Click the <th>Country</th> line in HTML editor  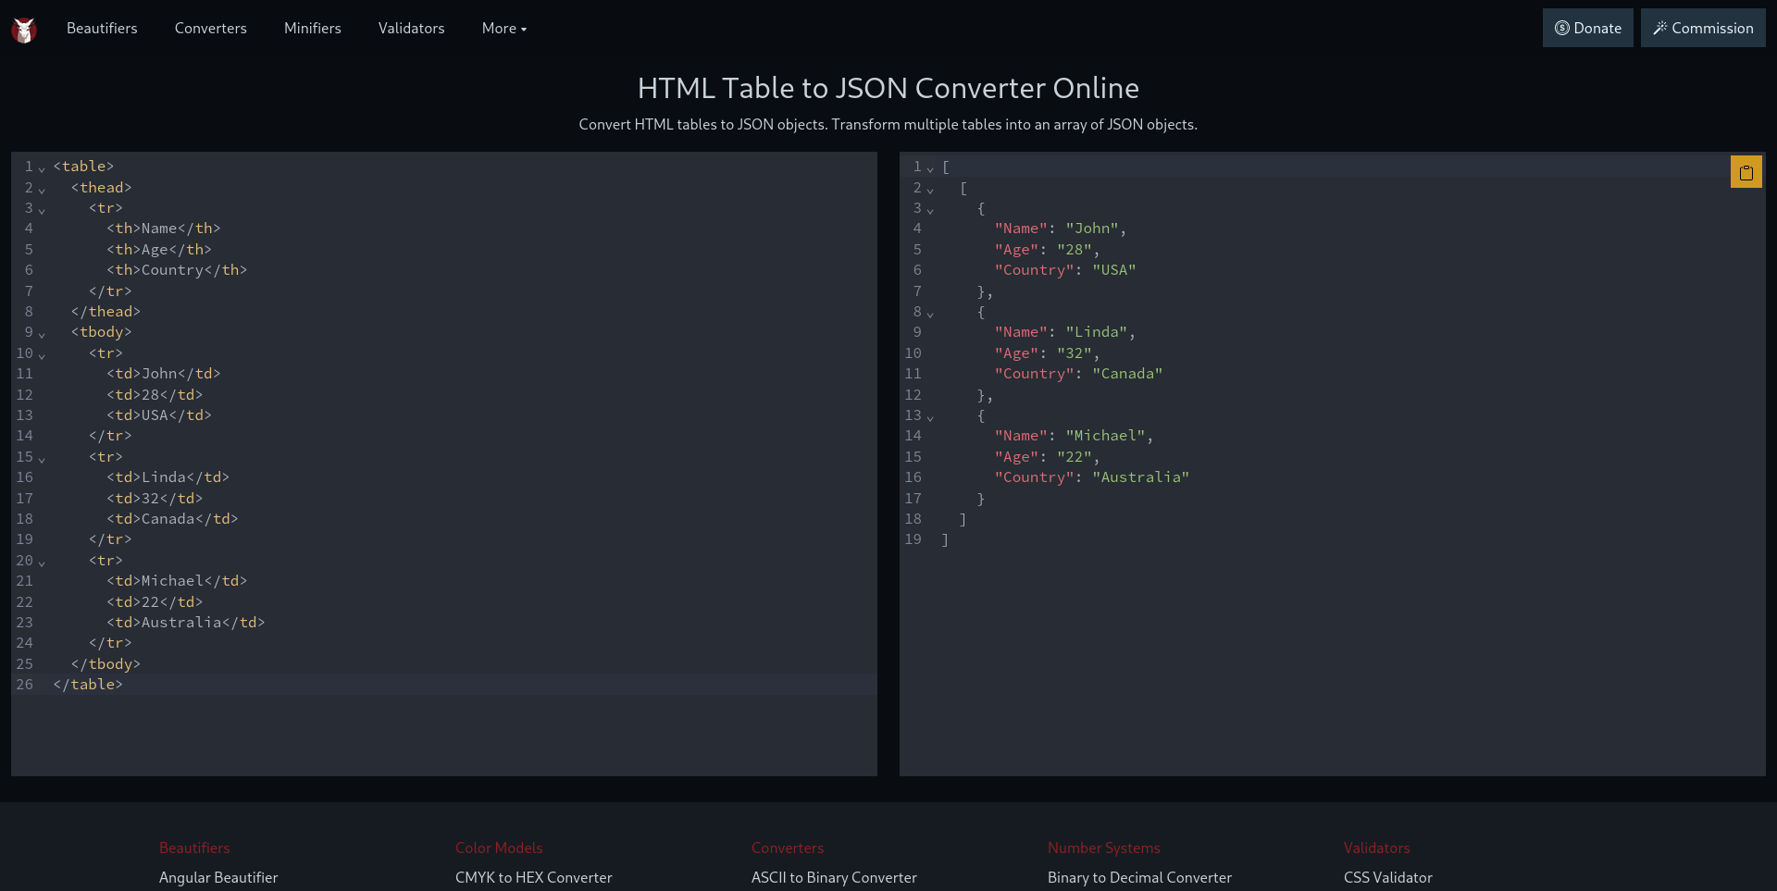point(177,270)
